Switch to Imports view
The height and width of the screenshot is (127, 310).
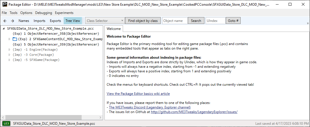tap(39, 21)
